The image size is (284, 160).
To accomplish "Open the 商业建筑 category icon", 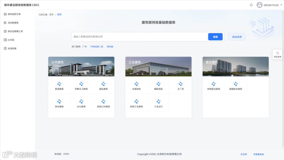I will pos(59,102).
